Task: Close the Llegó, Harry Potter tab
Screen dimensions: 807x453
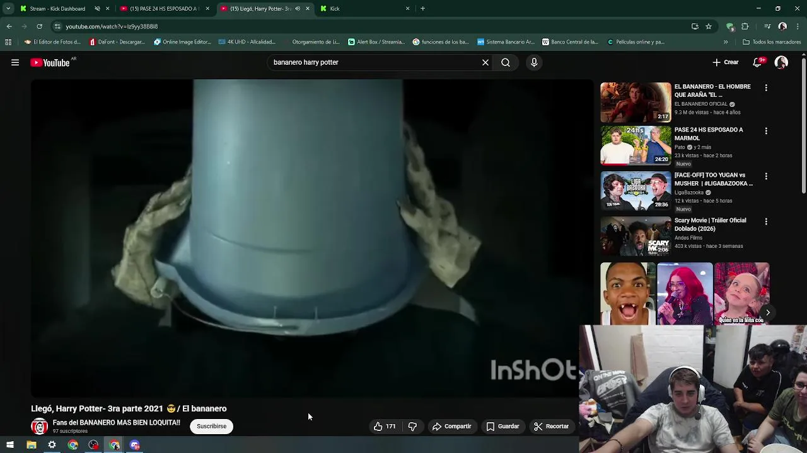Action: click(308, 9)
